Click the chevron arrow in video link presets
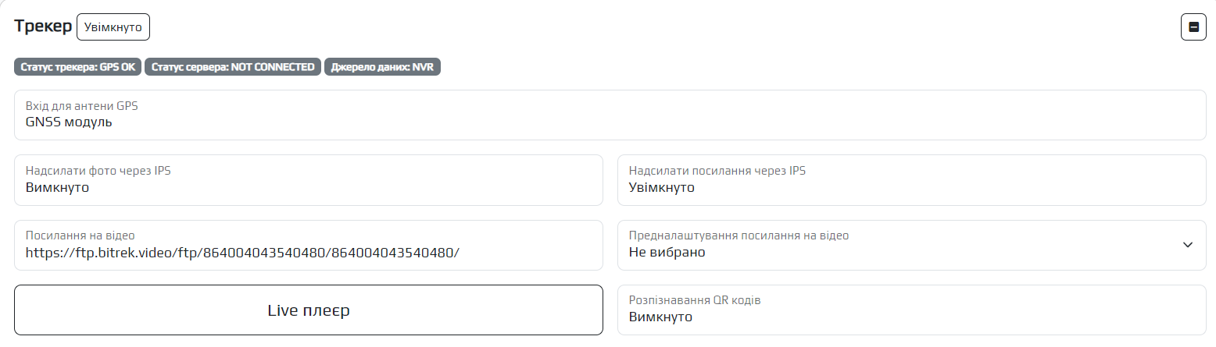 (1188, 245)
